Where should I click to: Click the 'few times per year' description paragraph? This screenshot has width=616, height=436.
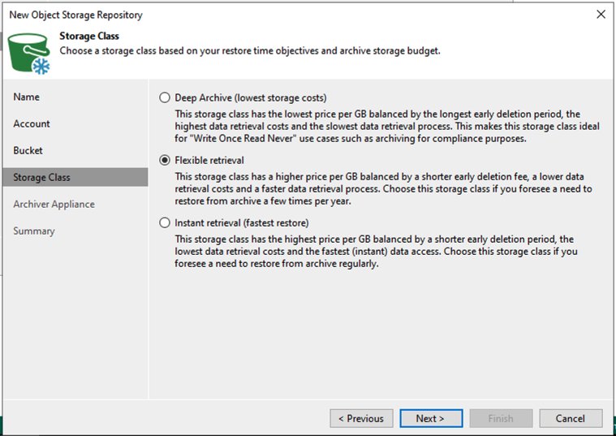pyautogui.click(x=383, y=188)
